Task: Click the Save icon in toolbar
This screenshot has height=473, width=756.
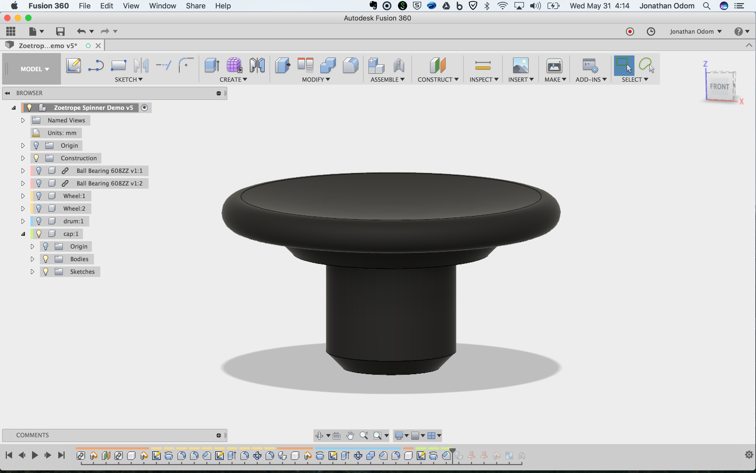Action: coord(60,31)
